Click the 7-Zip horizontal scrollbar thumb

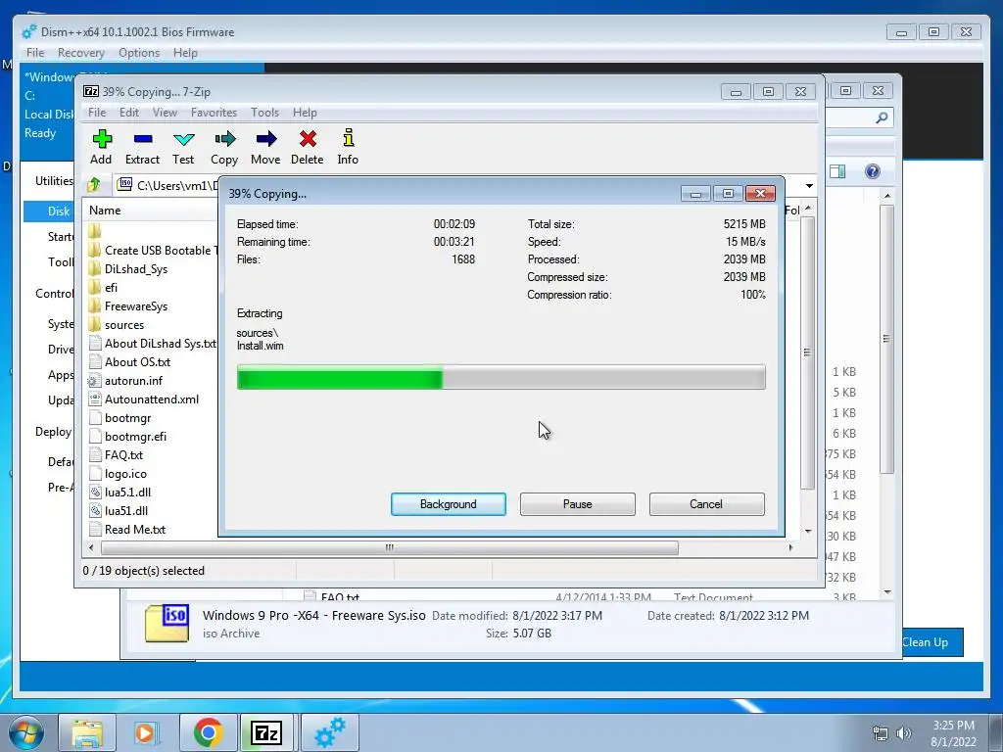tap(390, 547)
